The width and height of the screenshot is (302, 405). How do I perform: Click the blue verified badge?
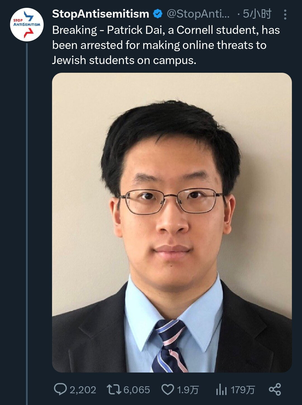pos(158,14)
